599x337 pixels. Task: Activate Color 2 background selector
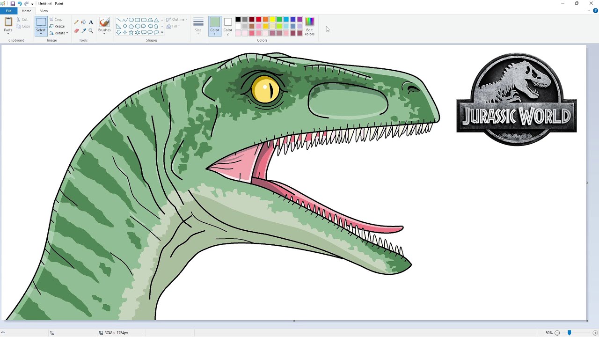227,26
